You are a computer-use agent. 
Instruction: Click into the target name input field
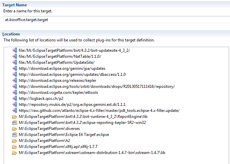(116, 20)
